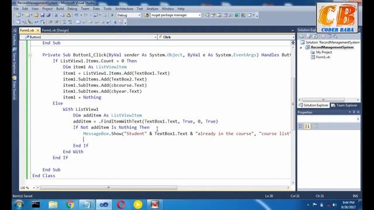The image size is (374, 210).
Task: Switch to the Form1.vb [Design] tab
Action: [x=56, y=30]
